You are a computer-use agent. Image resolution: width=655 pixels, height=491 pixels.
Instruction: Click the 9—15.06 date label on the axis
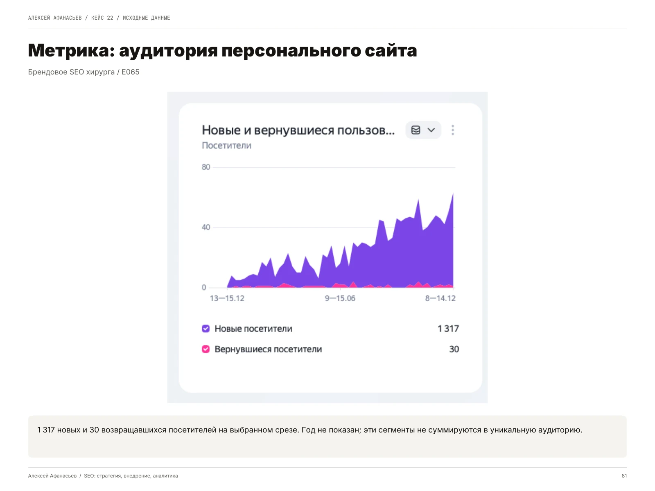[x=340, y=298]
